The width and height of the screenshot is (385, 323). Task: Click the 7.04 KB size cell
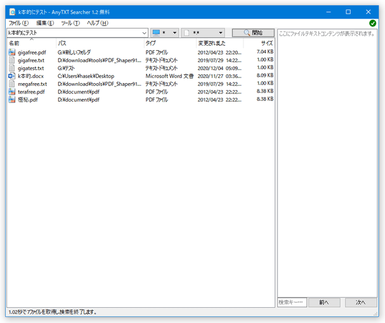tap(265, 51)
